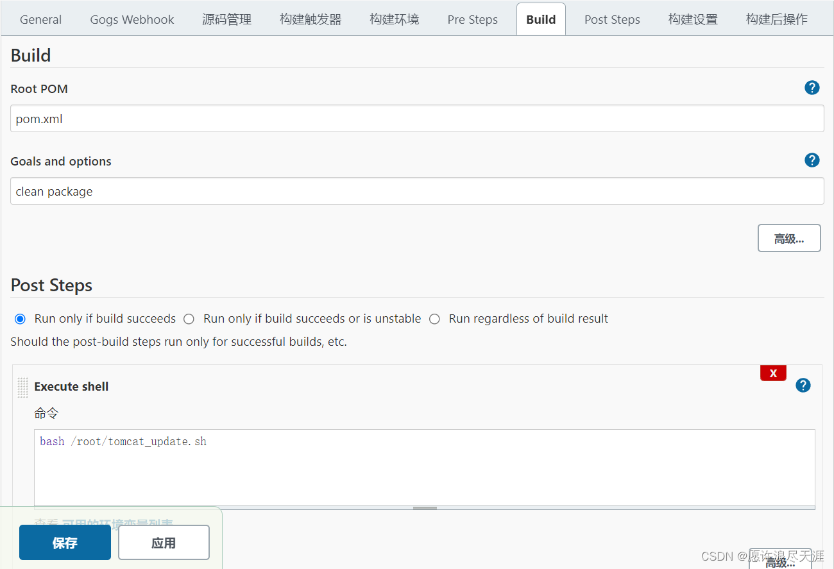834x569 pixels.
Task: Delete the Execute shell step
Action: (x=773, y=373)
